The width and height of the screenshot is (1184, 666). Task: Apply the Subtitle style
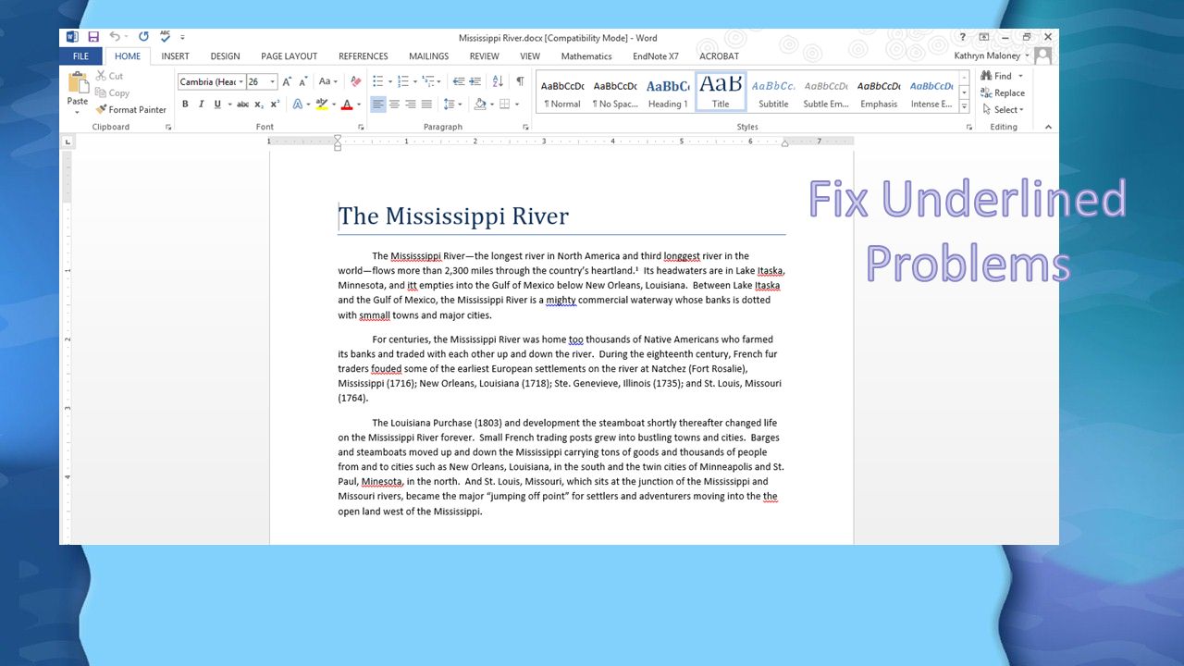pos(773,92)
